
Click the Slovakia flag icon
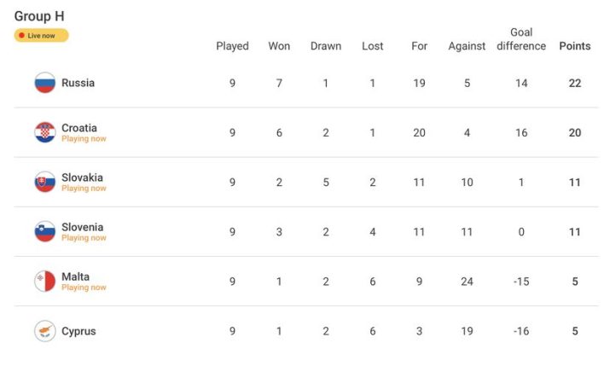coord(45,182)
